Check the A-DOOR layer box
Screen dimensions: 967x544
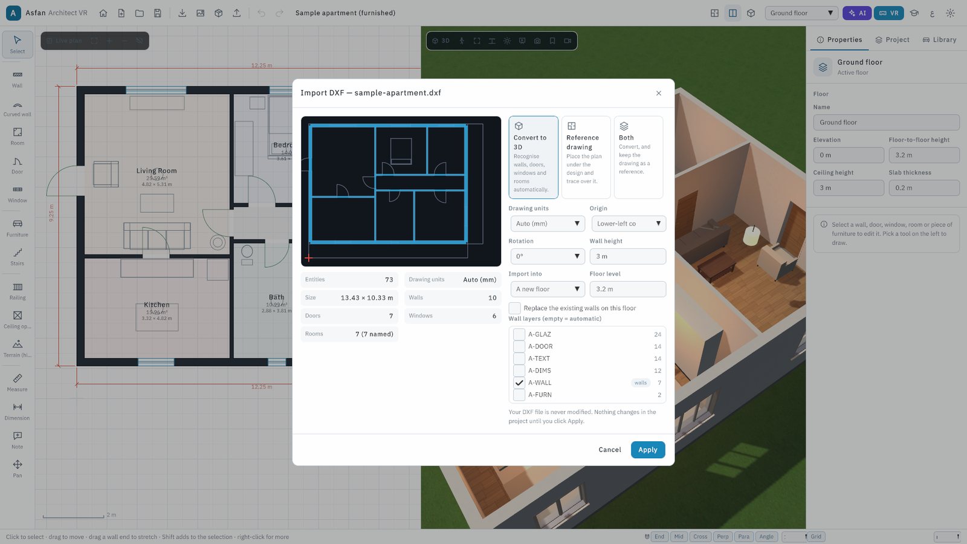[x=519, y=346]
